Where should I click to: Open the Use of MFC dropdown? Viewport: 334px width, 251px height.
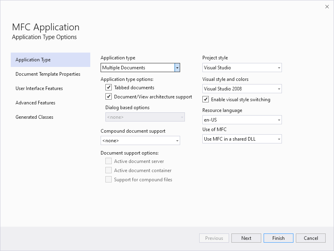pyautogui.click(x=242, y=139)
